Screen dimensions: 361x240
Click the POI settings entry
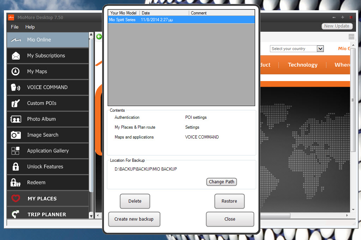coord(196,117)
